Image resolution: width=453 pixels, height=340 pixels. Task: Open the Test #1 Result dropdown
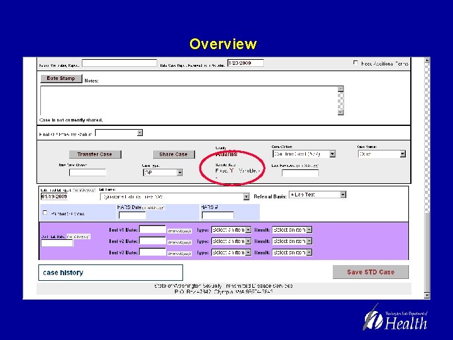(x=292, y=230)
